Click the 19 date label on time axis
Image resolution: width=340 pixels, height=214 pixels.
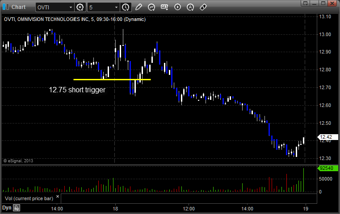(x=306, y=209)
